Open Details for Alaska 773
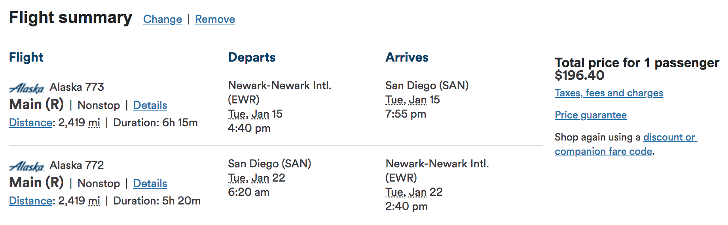The height and width of the screenshot is (225, 728). 150,105
